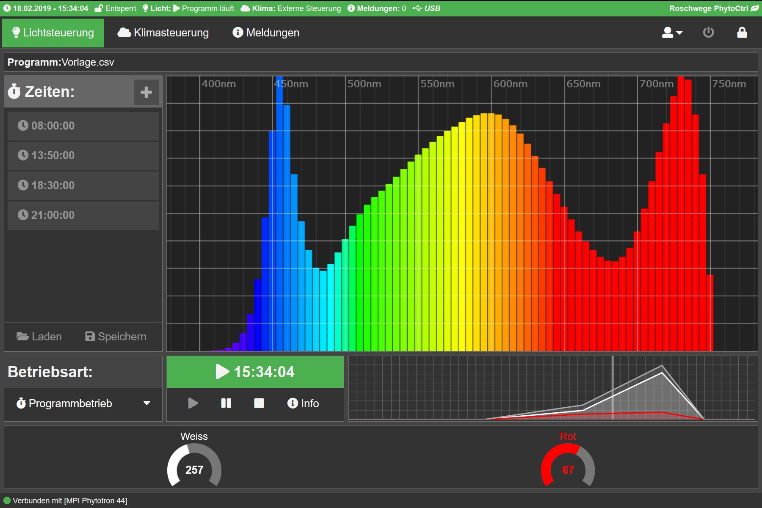This screenshot has height=508, width=762.
Task: Click Speichern to save the program
Action: [x=116, y=337]
